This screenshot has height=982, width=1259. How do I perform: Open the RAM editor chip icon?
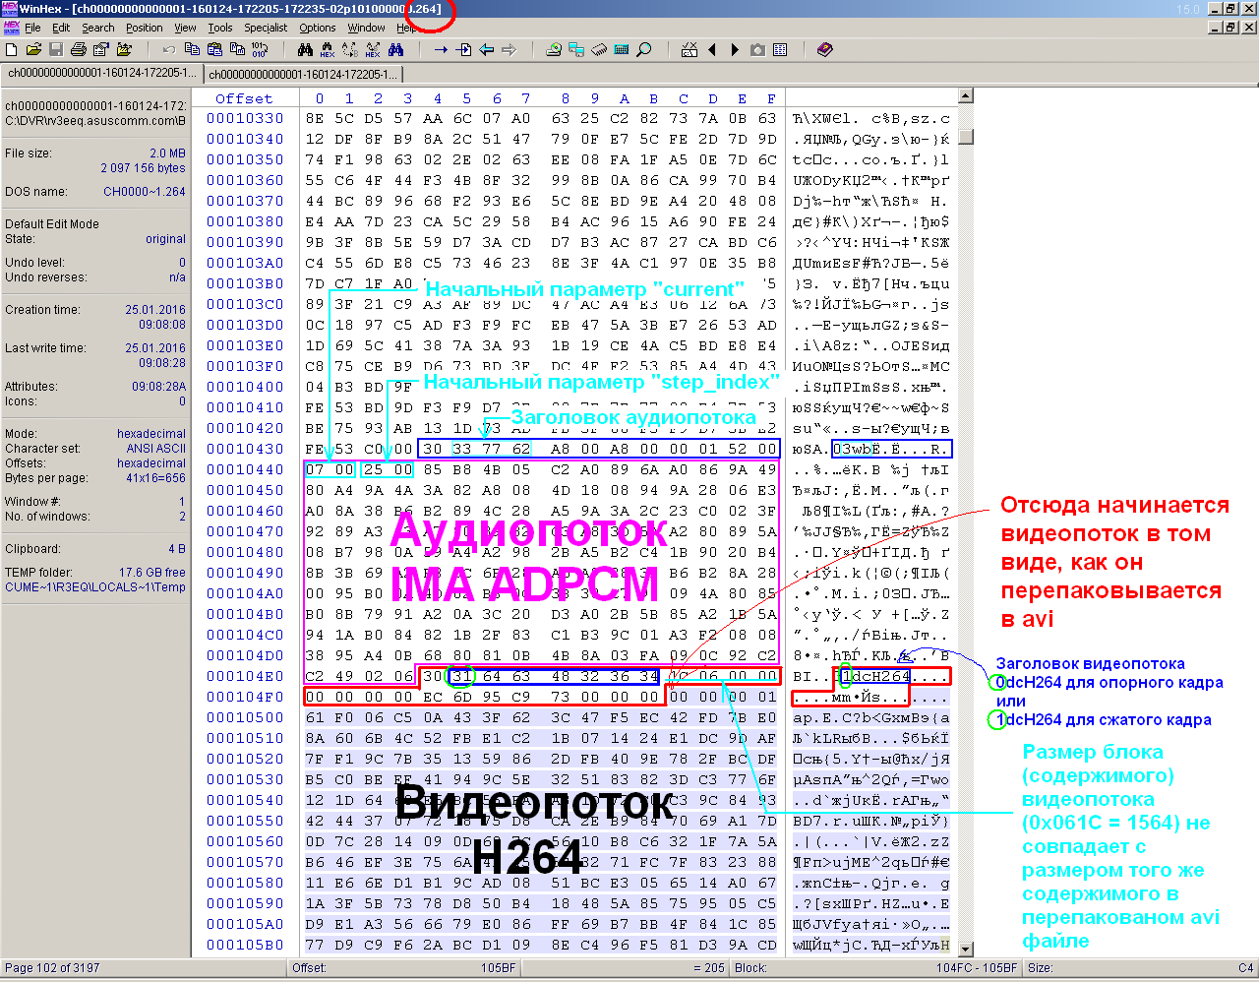click(x=601, y=48)
